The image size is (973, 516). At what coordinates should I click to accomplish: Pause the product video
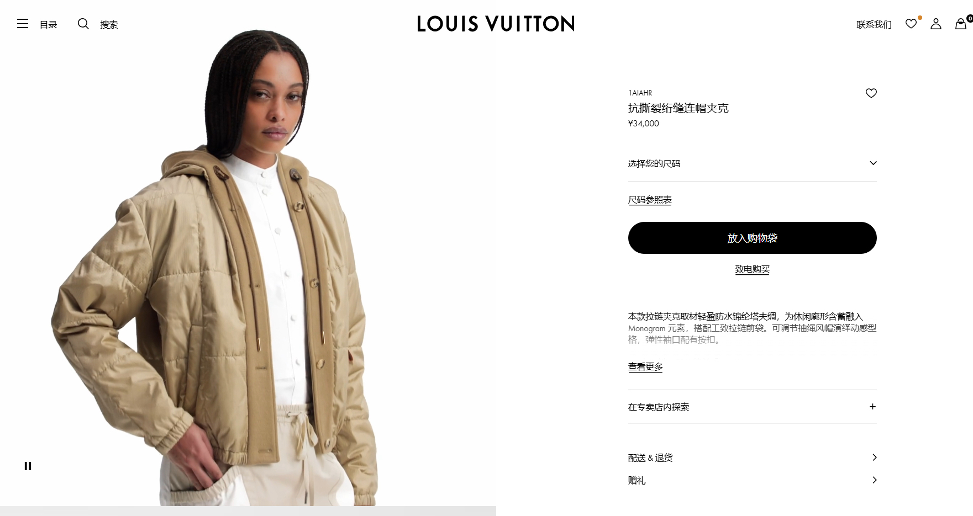[28, 466]
